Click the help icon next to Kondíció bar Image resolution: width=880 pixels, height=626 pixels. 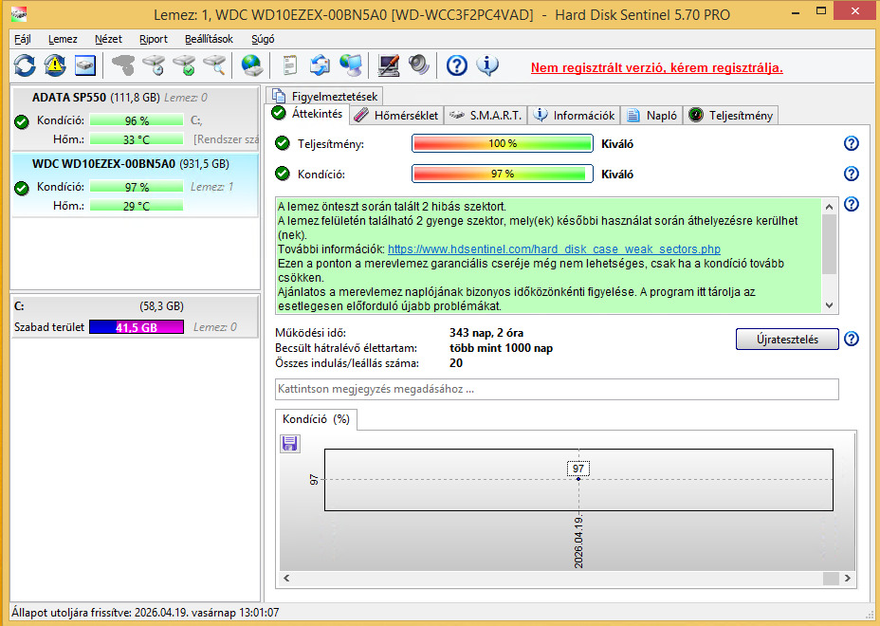click(852, 174)
